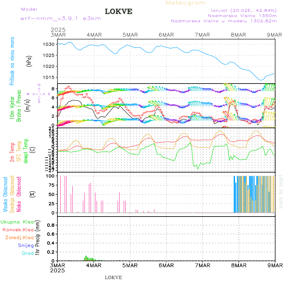Image resolution: width=287 pixels, height=287 pixels.
Task: Click the Visoka Oblacnost legend label
Action: [x=5, y=194]
